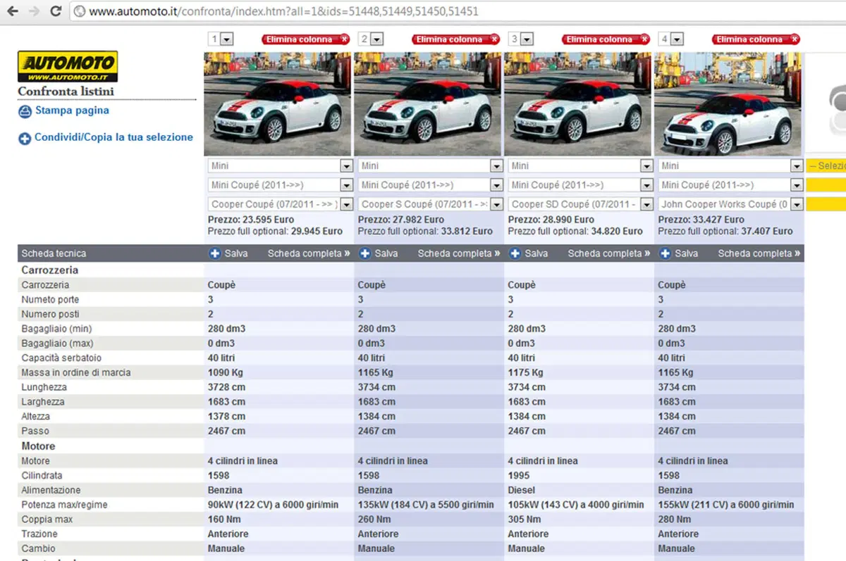Click the Massa in ordine di marcia label
The height and width of the screenshot is (561, 846).
coord(76,372)
